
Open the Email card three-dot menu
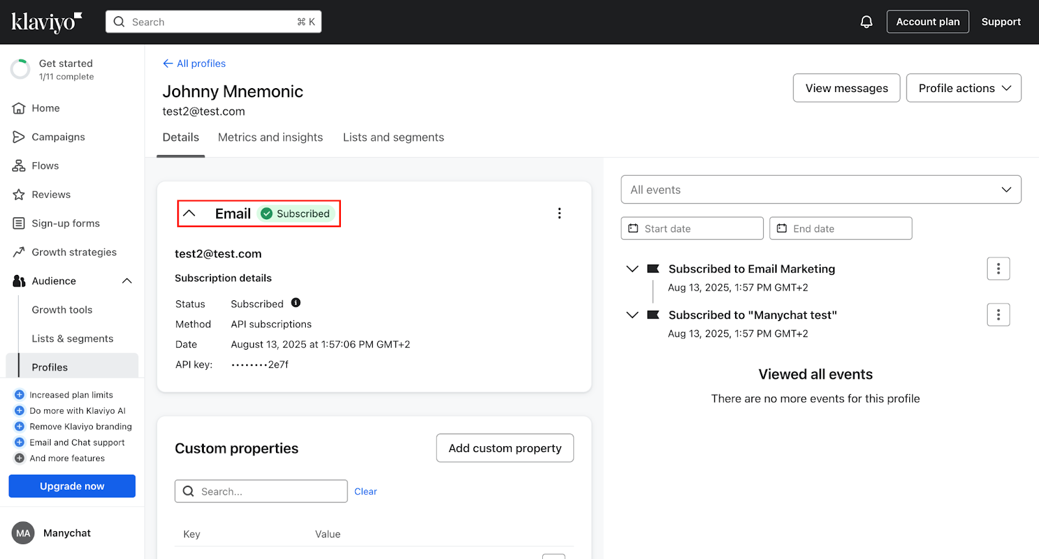point(559,213)
